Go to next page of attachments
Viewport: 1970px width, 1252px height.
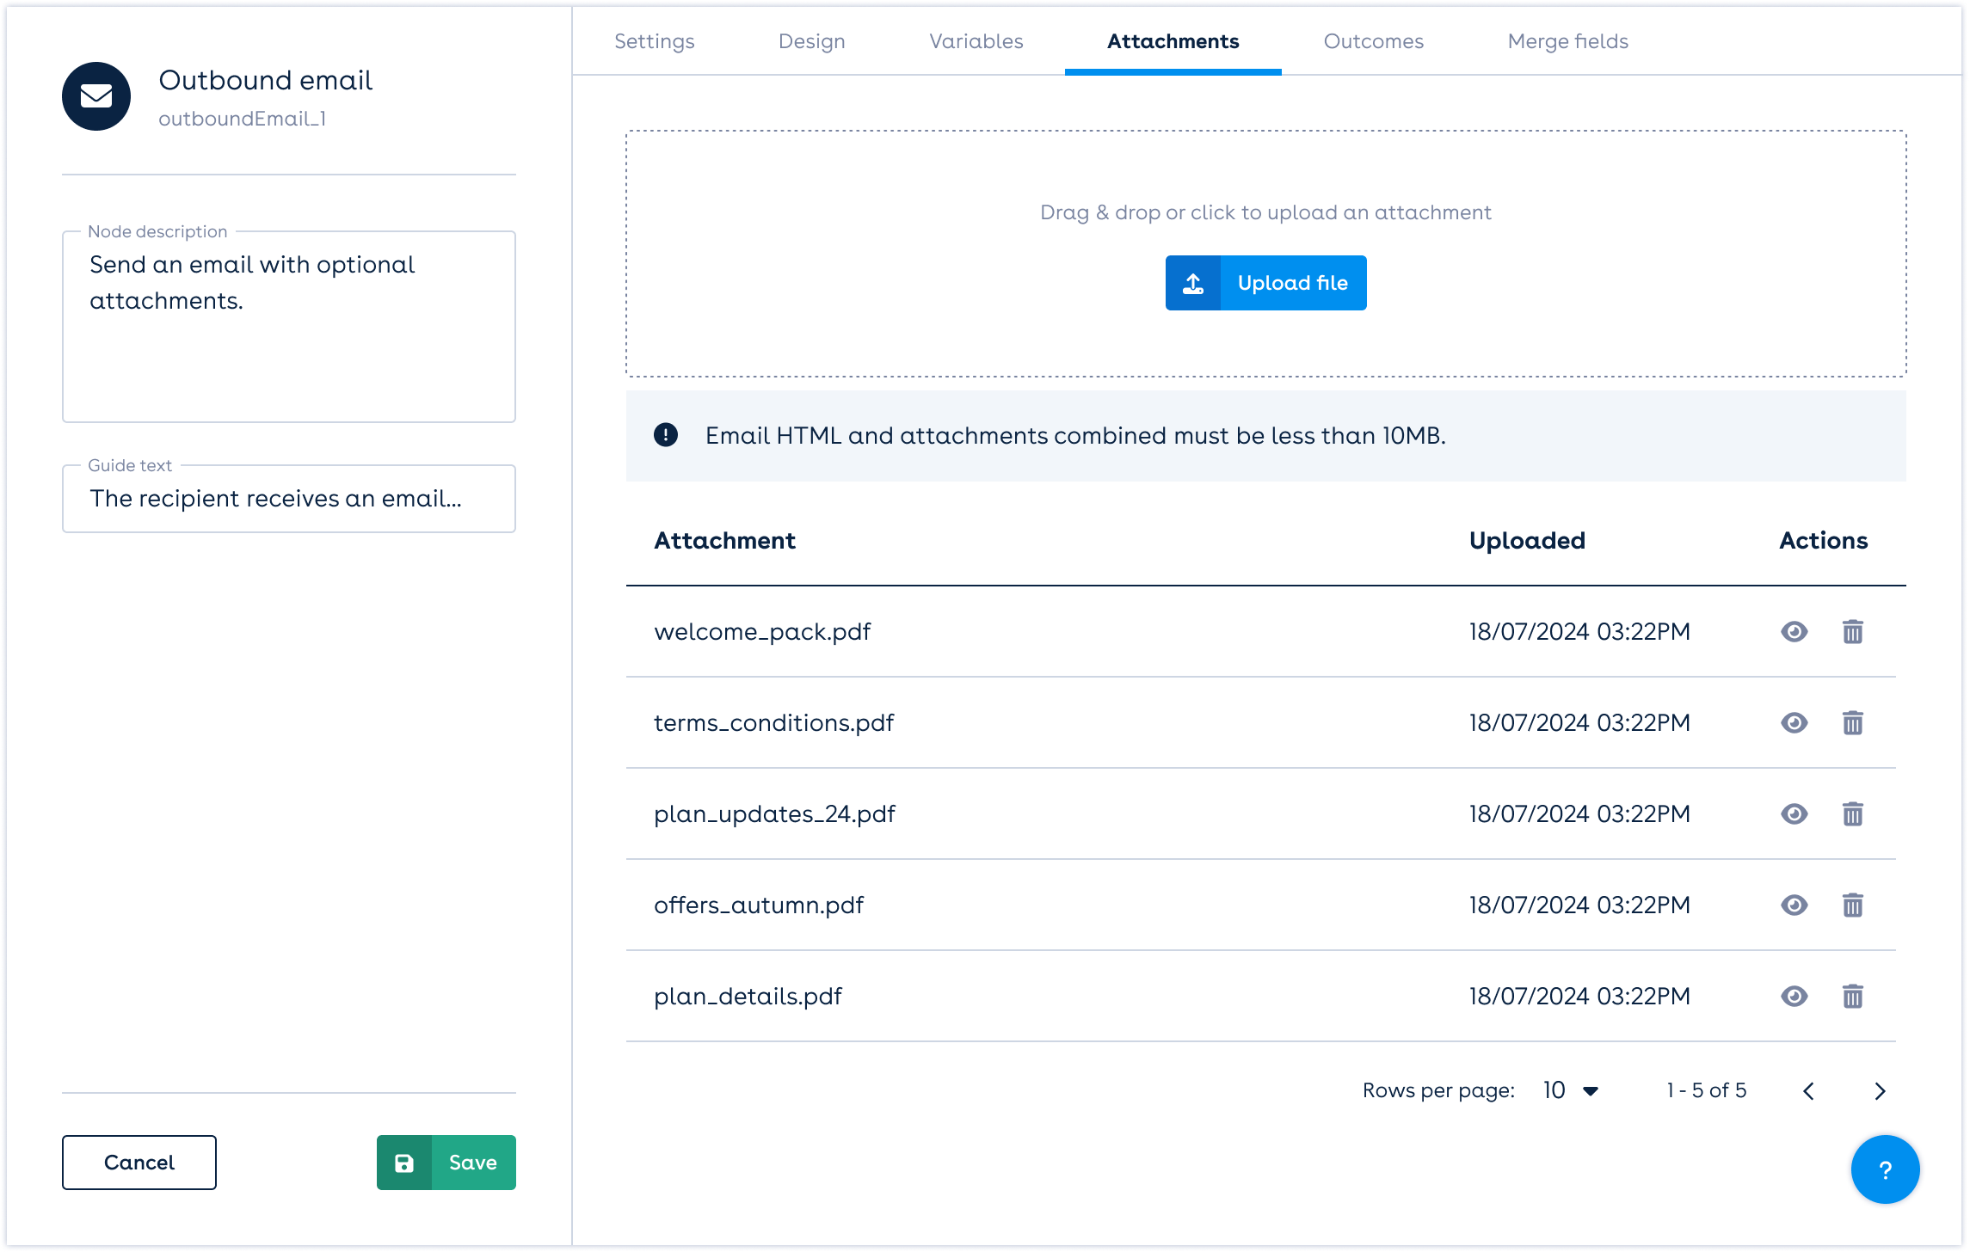pos(1880,1091)
